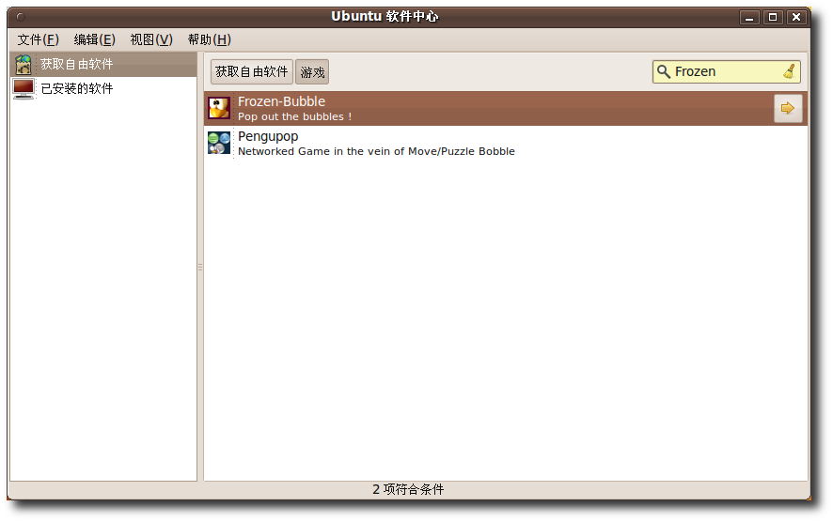
Task: Click the search magnifier icon
Action: 664,71
